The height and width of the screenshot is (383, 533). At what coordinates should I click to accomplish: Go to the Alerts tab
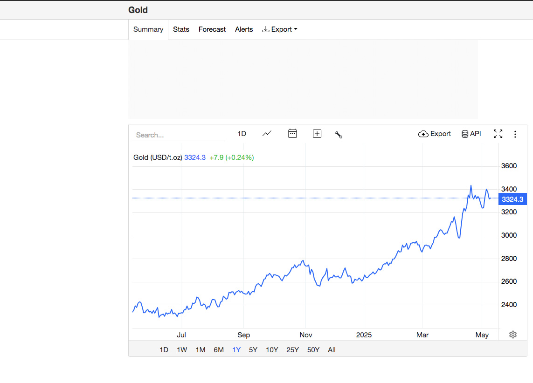point(244,29)
